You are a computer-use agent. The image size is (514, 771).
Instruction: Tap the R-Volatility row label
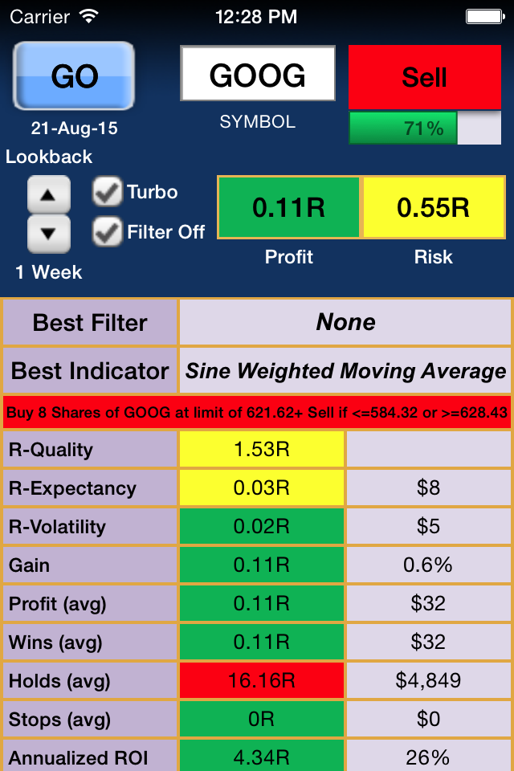coord(90,527)
